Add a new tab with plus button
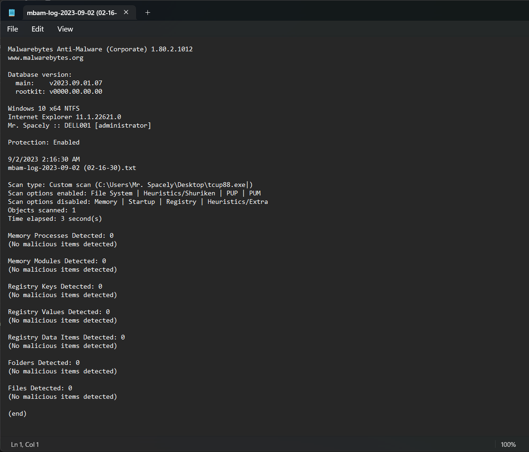This screenshot has width=529, height=452. click(x=147, y=13)
